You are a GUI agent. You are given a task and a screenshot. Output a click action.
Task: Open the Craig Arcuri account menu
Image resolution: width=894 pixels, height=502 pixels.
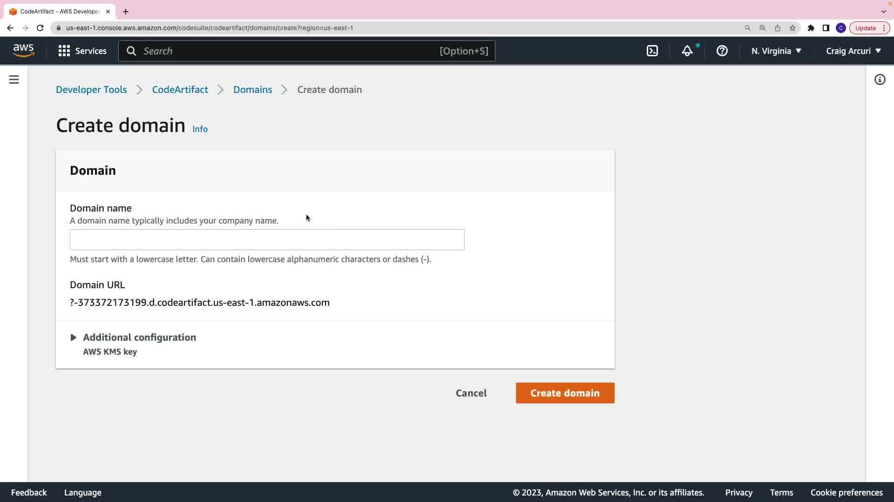click(853, 51)
